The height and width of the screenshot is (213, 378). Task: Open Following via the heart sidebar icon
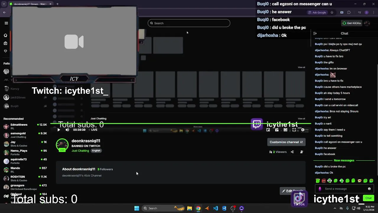point(5,51)
